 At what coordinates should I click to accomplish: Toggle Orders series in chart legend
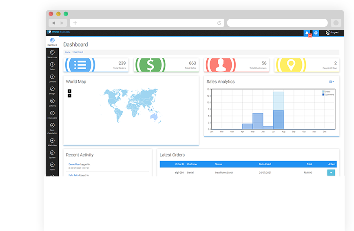(327, 92)
